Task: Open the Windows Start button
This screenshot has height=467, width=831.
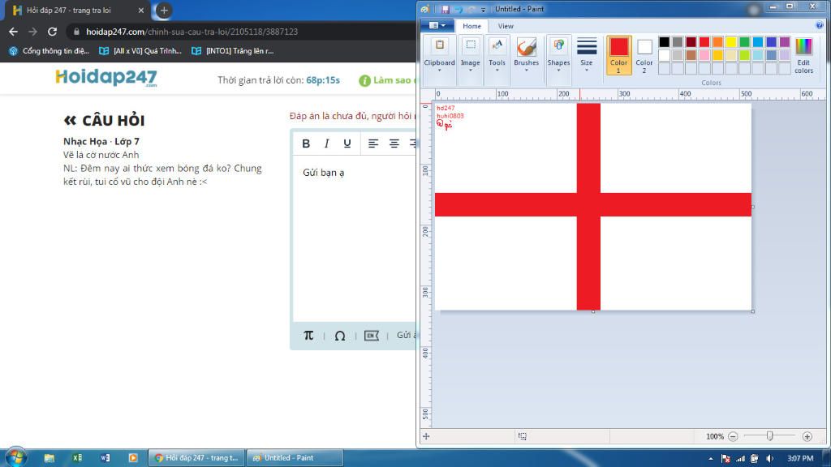Action: pyautogui.click(x=16, y=457)
